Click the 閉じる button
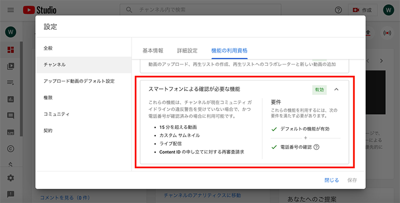 [332, 180]
